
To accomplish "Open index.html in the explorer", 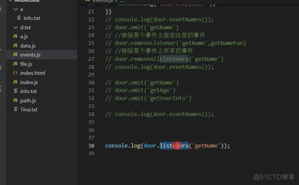I will click(32, 73).
